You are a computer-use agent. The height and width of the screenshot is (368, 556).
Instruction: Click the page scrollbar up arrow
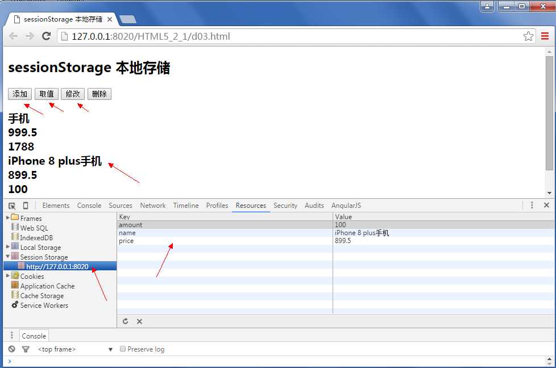tap(549, 52)
